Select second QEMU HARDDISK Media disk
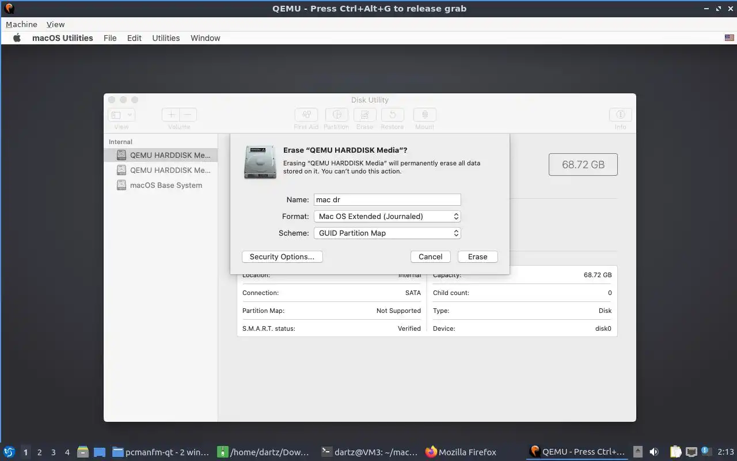Image resolution: width=737 pixels, height=461 pixels. 161,170
